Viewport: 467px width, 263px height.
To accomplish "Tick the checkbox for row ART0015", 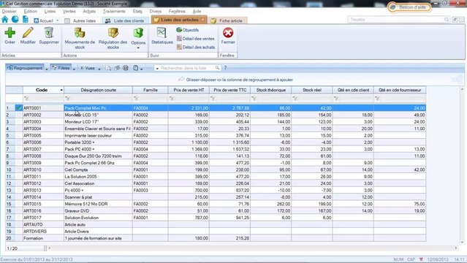I will (x=19, y=204).
